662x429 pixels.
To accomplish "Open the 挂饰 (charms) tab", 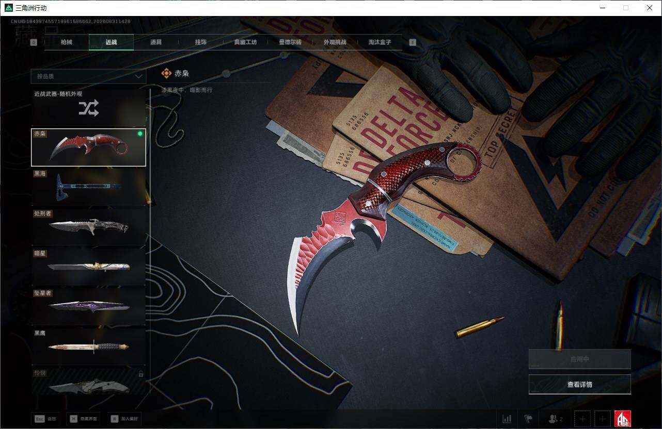I will click(x=201, y=42).
